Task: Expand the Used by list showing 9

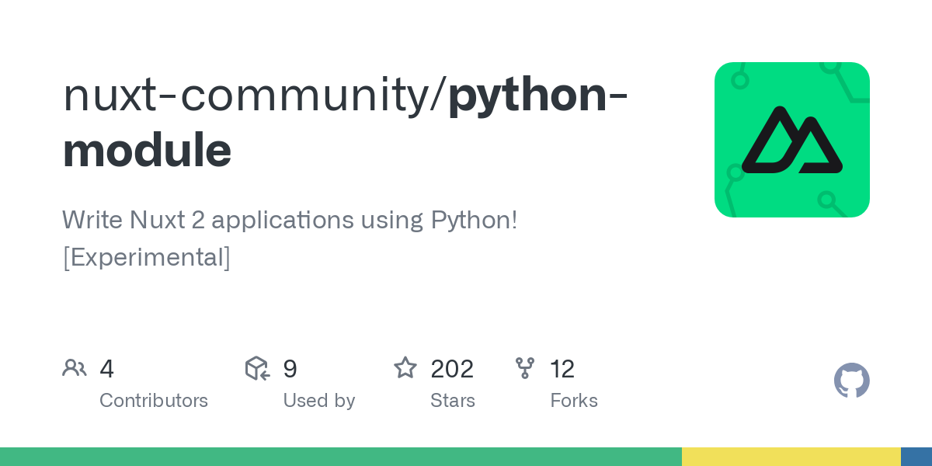Action: tap(290, 368)
